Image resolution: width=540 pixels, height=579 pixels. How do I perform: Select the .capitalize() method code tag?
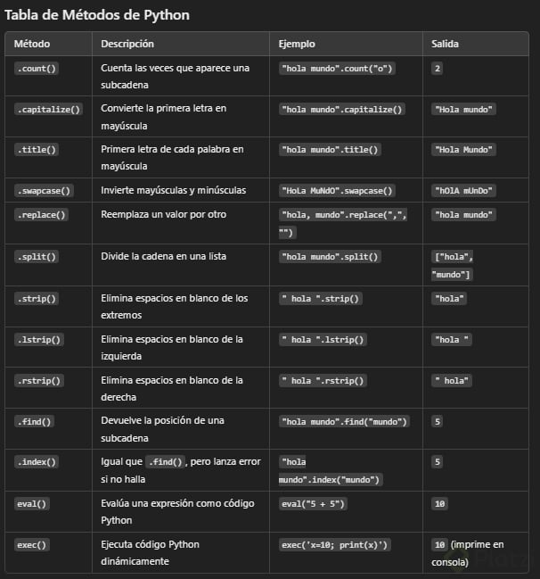48,109
